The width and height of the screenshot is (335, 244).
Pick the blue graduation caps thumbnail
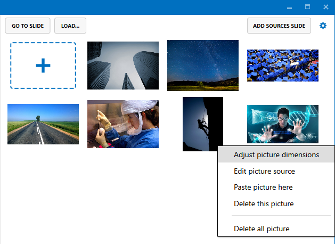[283, 66]
